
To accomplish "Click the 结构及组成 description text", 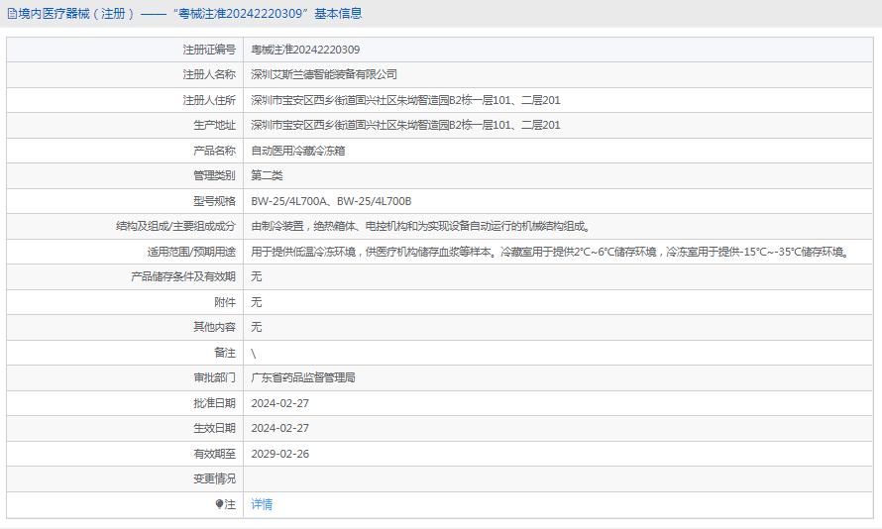I will click(420, 227).
